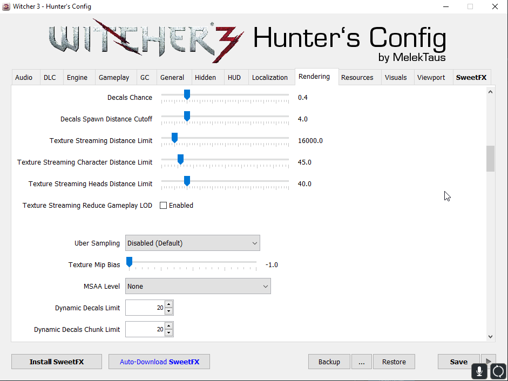
Task: Click the 40.0 heads distance value
Action: point(304,184)
